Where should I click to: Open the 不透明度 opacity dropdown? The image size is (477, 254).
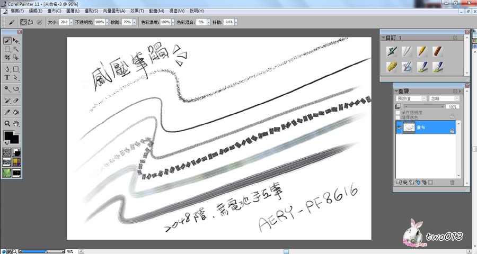[107, 22]
